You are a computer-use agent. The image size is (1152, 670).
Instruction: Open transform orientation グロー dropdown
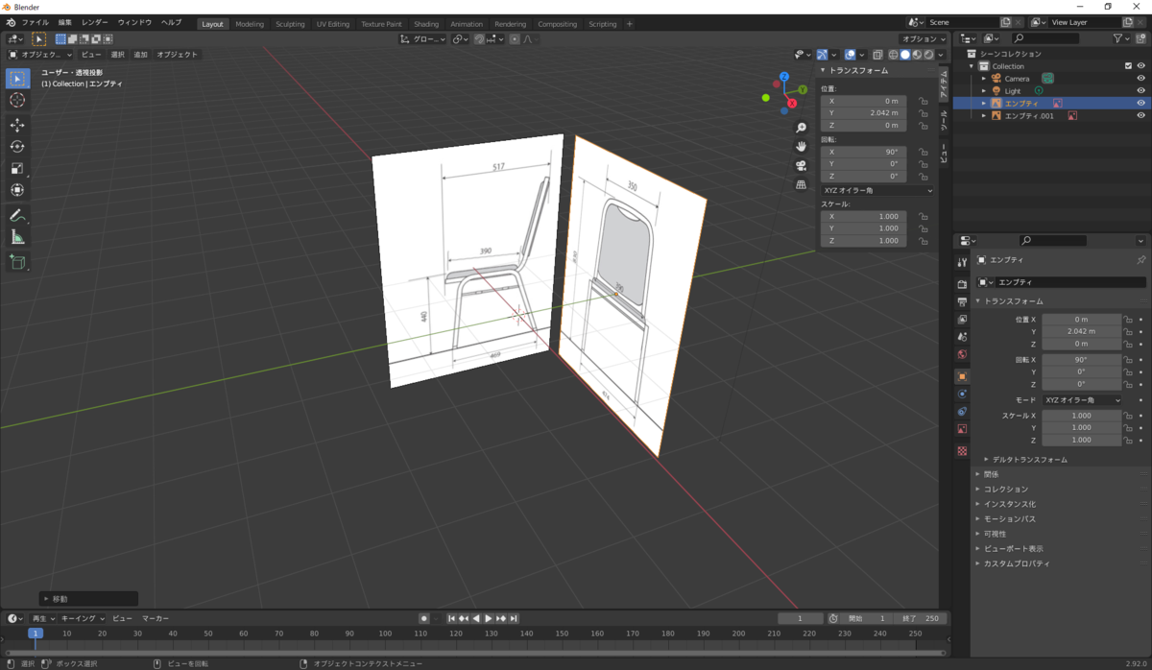423,39
